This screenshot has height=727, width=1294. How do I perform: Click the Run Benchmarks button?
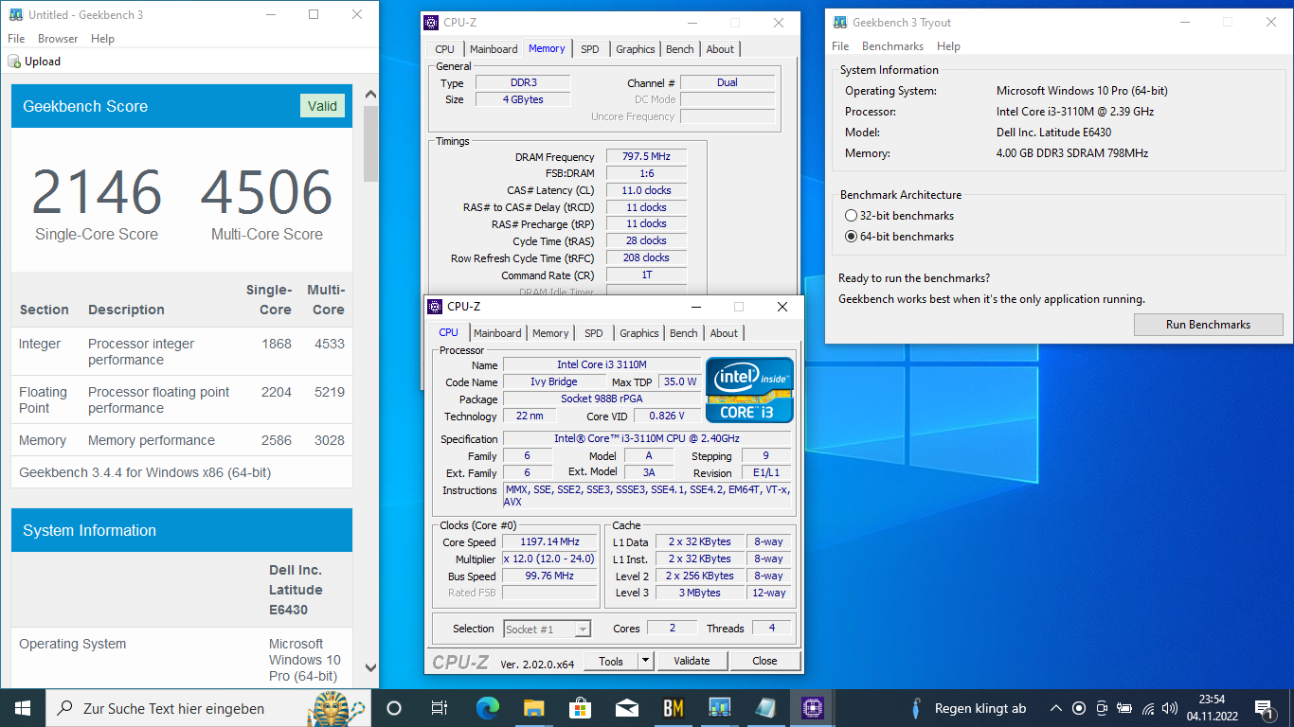(x=1208, y=325)
